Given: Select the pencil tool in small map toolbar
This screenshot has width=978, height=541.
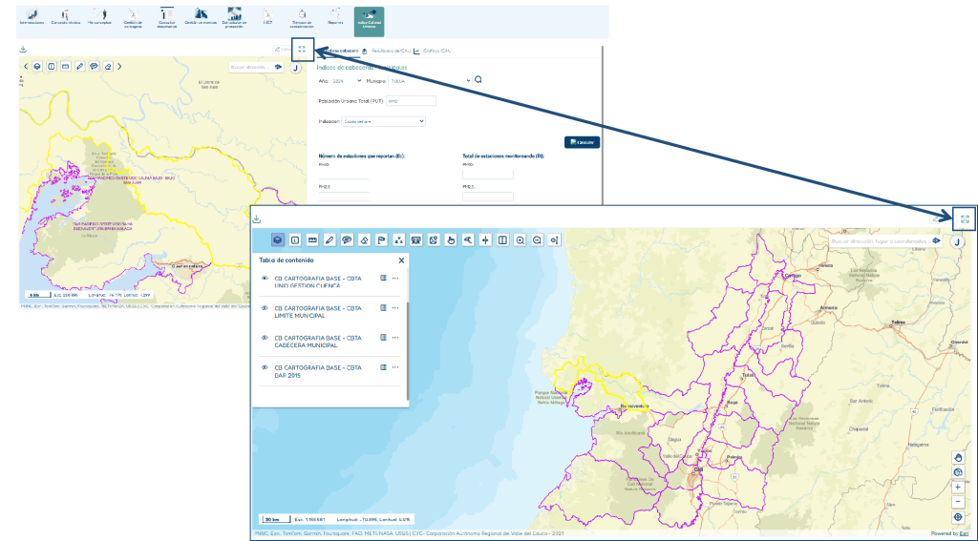Looking at the screenshot, I should click(x=80, y=66).
